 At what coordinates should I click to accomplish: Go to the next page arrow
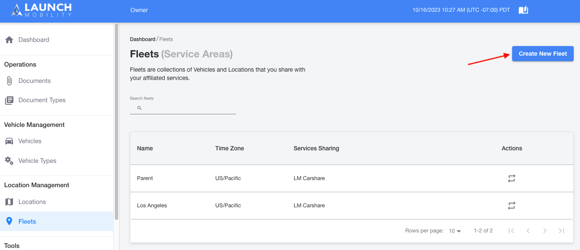(545, 231)
